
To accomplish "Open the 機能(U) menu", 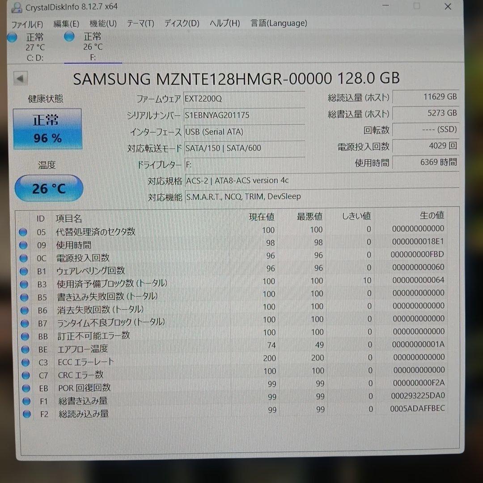I will click(x=102, y=23).
